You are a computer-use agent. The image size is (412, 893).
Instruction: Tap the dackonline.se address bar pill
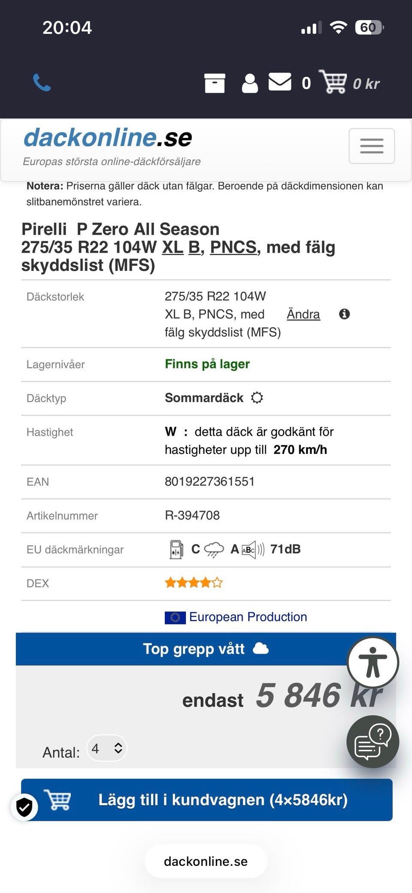click(206, 861)
